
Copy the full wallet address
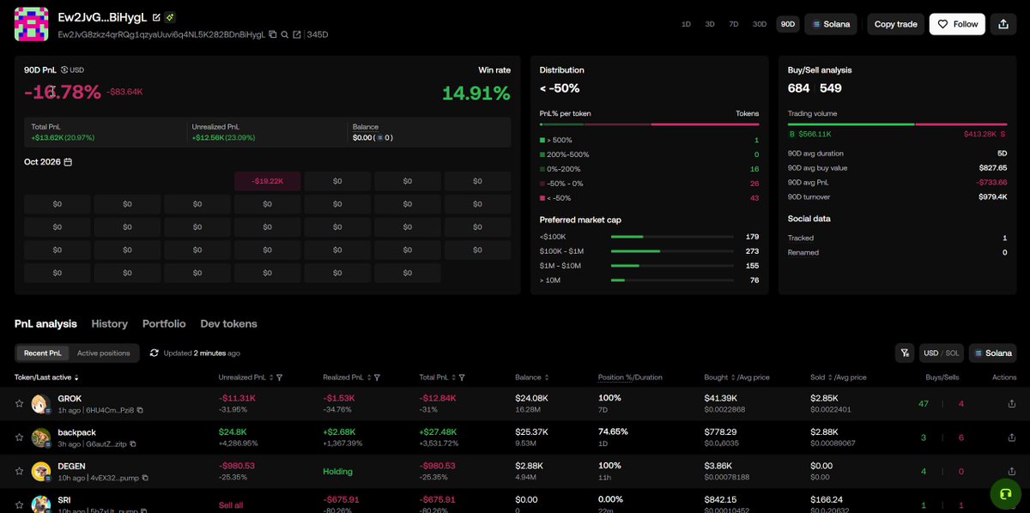pos(272,34)
